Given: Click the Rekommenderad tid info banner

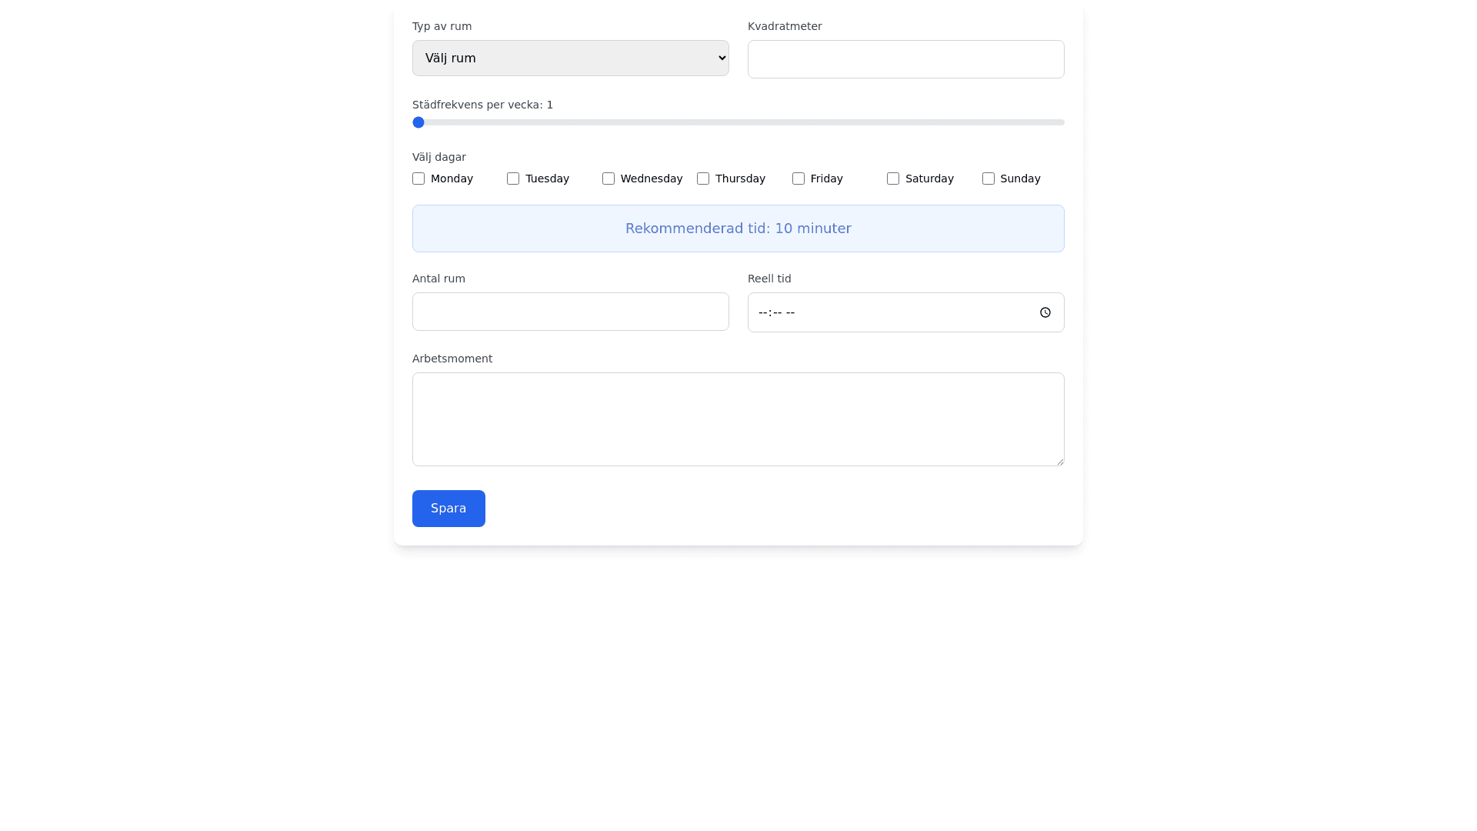Looking at the screenshot, I should (738, 229).
